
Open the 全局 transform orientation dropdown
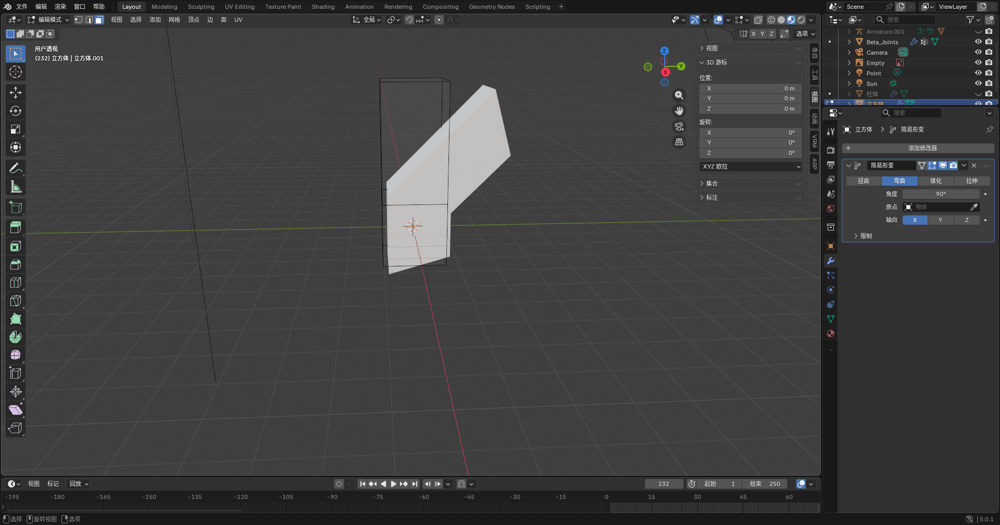tap(367, 20)
